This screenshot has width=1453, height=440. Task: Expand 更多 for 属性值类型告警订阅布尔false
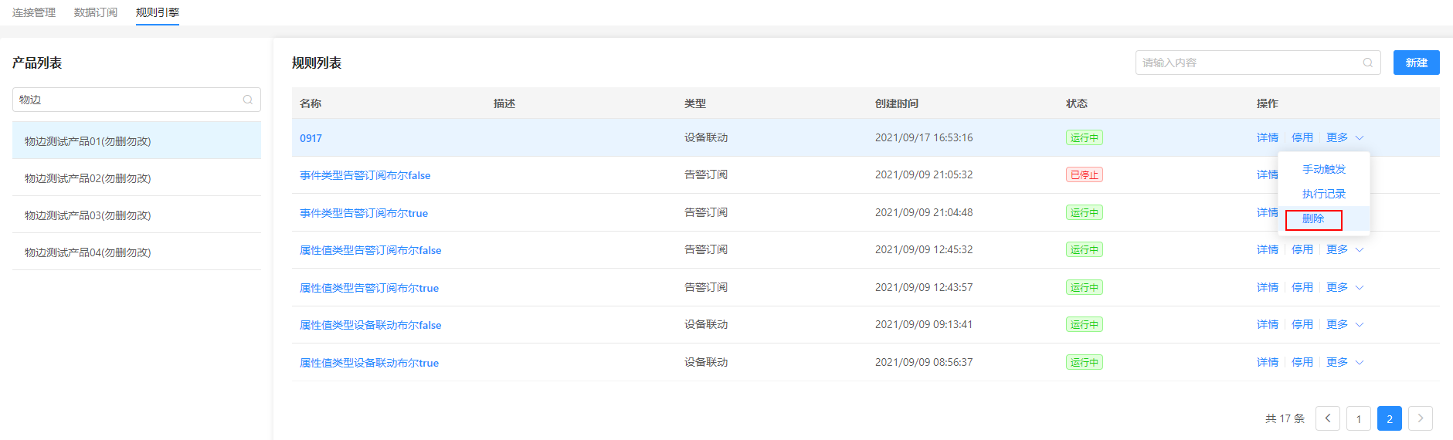coord(1345,249)
